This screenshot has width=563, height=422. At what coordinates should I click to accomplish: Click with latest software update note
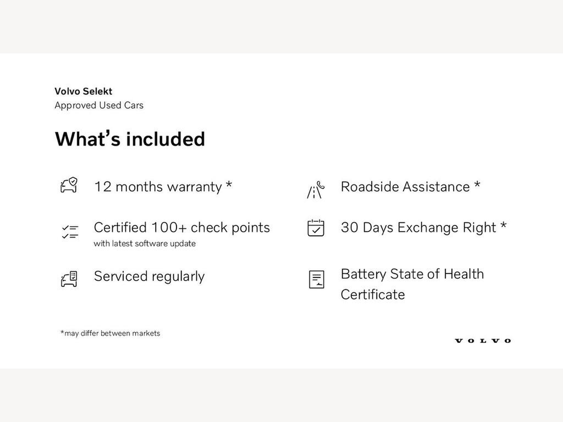click(x=145, y=244)
